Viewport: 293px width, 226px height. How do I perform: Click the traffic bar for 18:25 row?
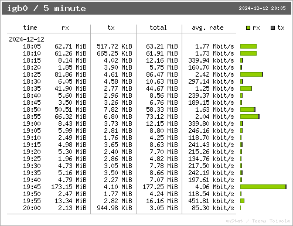click(251, 74)
